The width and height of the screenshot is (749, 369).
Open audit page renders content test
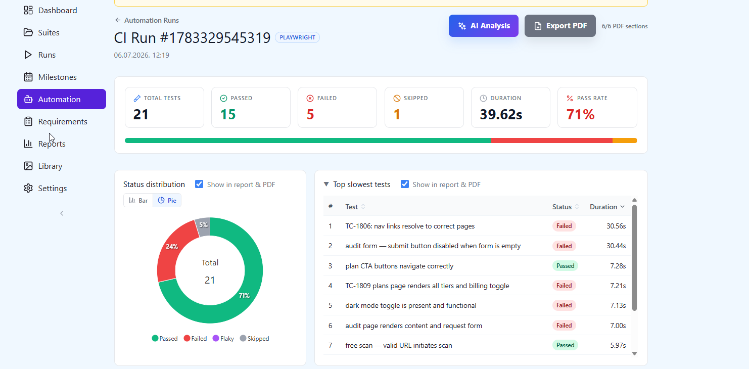pos(477,326)
